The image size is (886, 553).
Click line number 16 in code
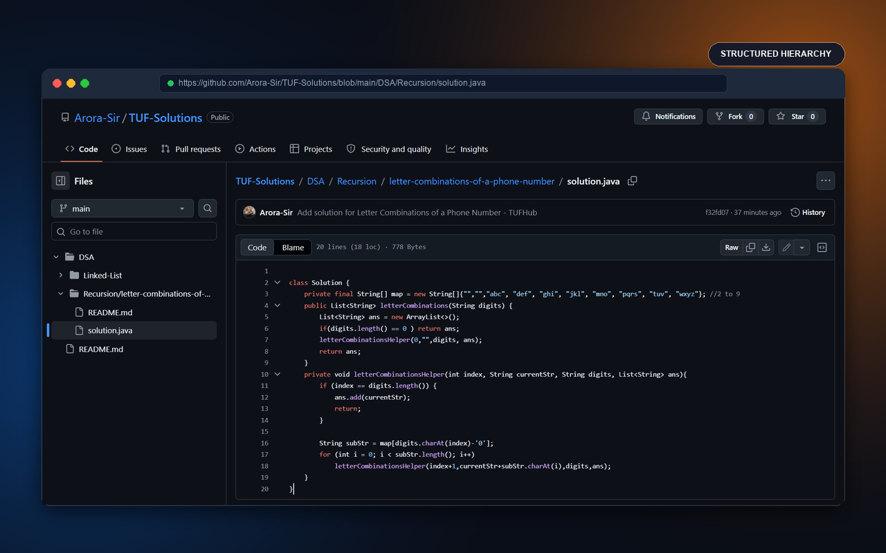pyautogui.click(x=264, y=443)
